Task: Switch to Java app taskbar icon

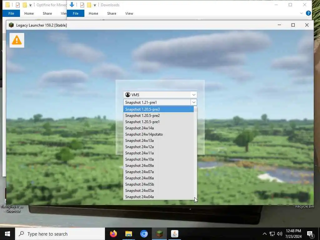Action: click(174, 234)
